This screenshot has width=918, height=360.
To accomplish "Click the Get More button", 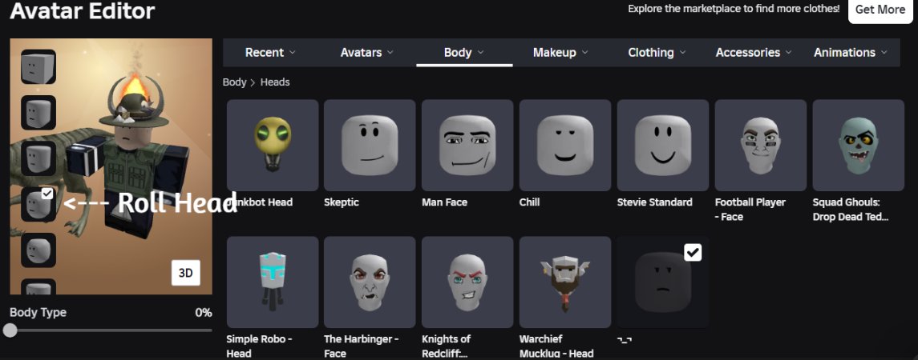I will coord(880,10).
